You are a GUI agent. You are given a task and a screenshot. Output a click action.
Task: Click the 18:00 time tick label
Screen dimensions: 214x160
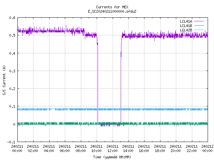(x=160, y=151)
